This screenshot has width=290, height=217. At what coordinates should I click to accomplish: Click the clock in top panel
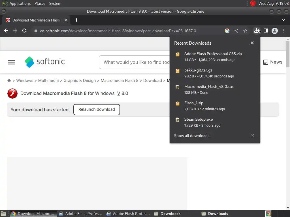[x=274, y=3]
